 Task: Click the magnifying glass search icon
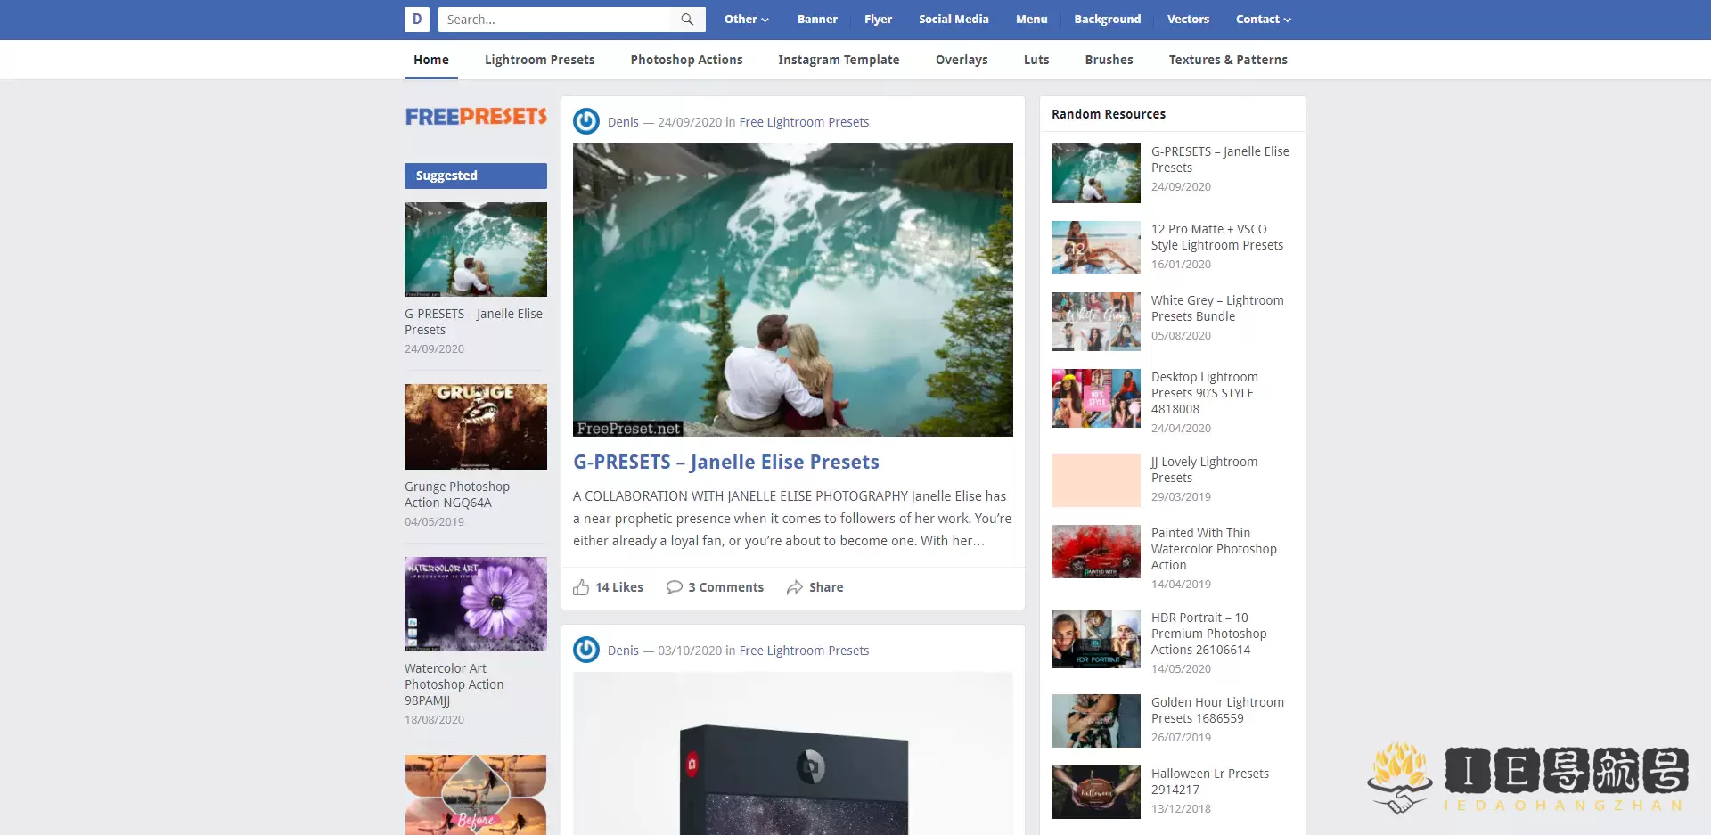click(687, 20)
